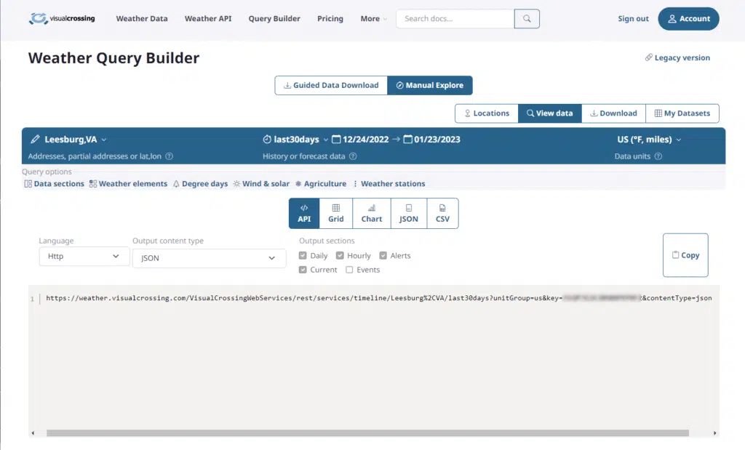This screenshot has width=745, height=450.
Task: Click the pencil icon beside Leesburg,VA
Action: coord(35,140)
